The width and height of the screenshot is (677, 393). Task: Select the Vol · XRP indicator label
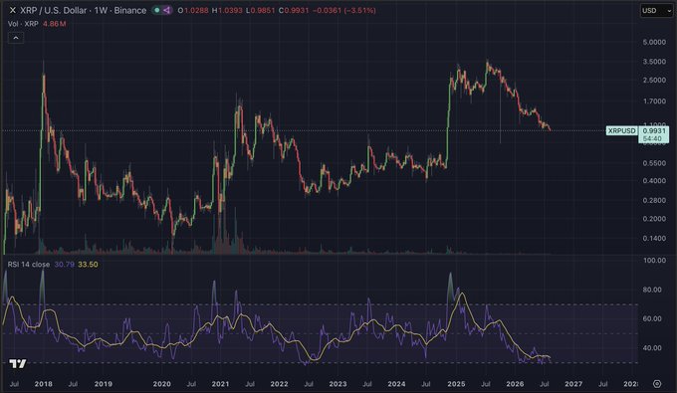tap(23, 24)
